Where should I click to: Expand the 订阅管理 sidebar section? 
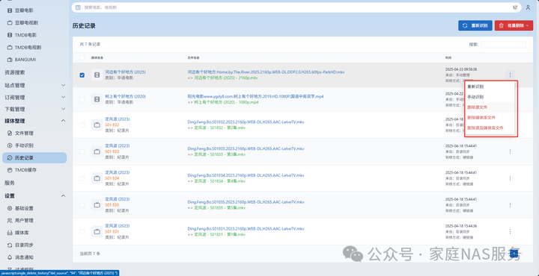(x=34, y=97)
